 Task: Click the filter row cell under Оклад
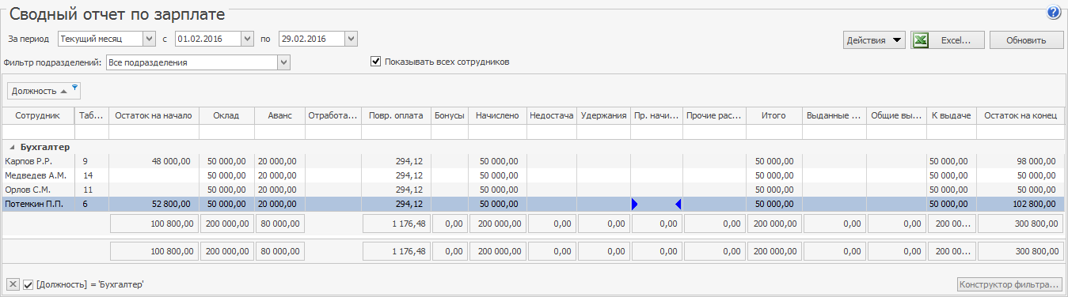(x=226, y=132)
